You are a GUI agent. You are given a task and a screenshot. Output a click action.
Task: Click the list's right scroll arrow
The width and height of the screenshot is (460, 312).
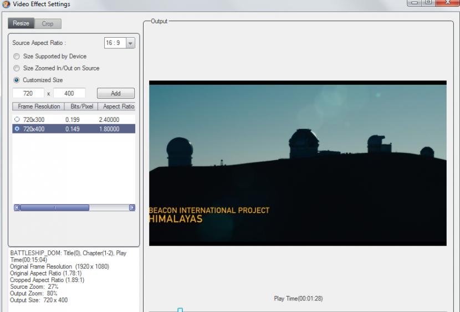[132, 208]
